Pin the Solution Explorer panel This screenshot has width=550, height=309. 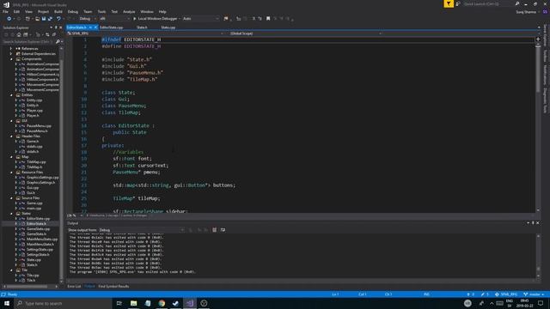point(56,27)
